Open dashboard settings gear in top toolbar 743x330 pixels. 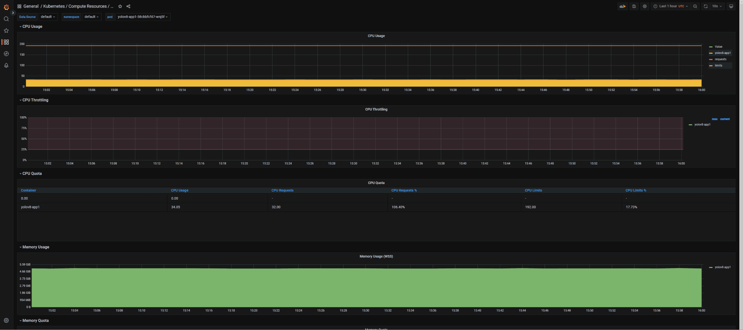[x=645, y=6]
